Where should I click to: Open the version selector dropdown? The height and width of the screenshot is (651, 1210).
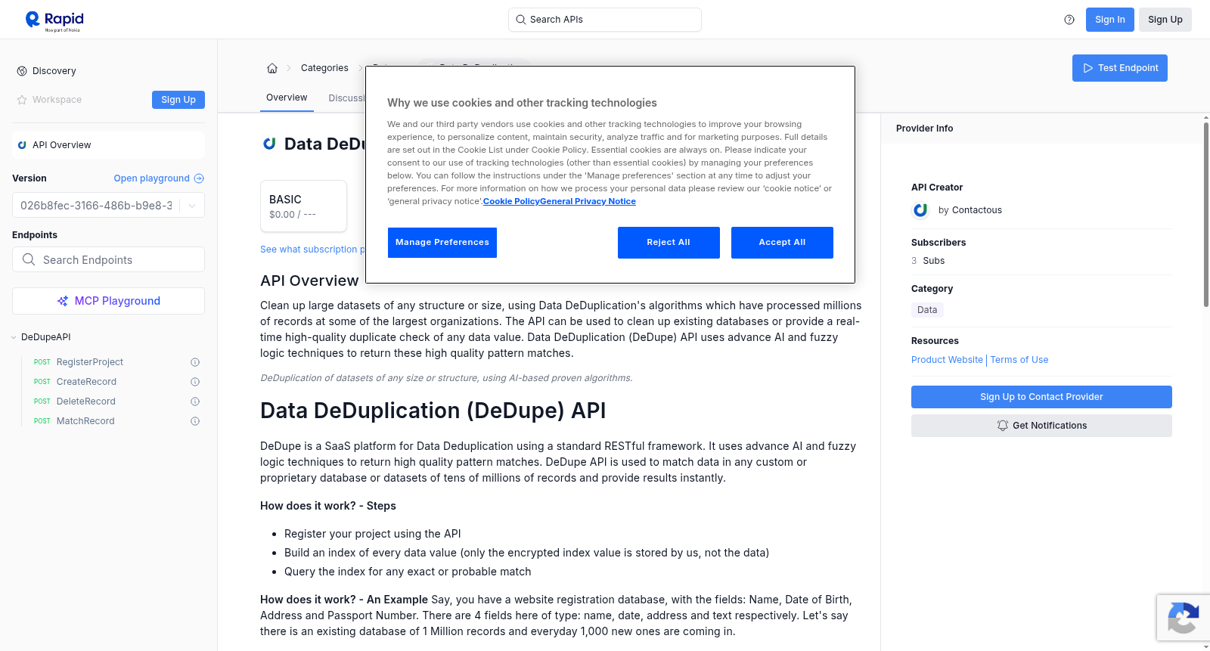click(x=108, y=206)
